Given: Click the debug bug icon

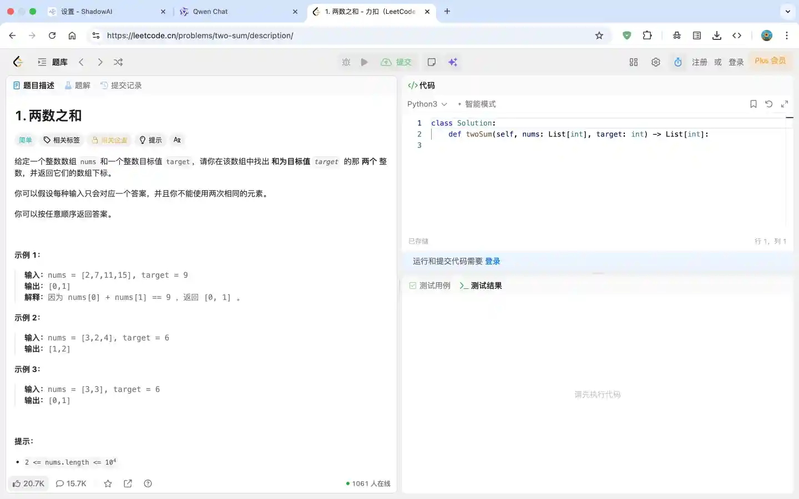Looking at the screenshot, I should pyautogui.click(x=346, y=62).
